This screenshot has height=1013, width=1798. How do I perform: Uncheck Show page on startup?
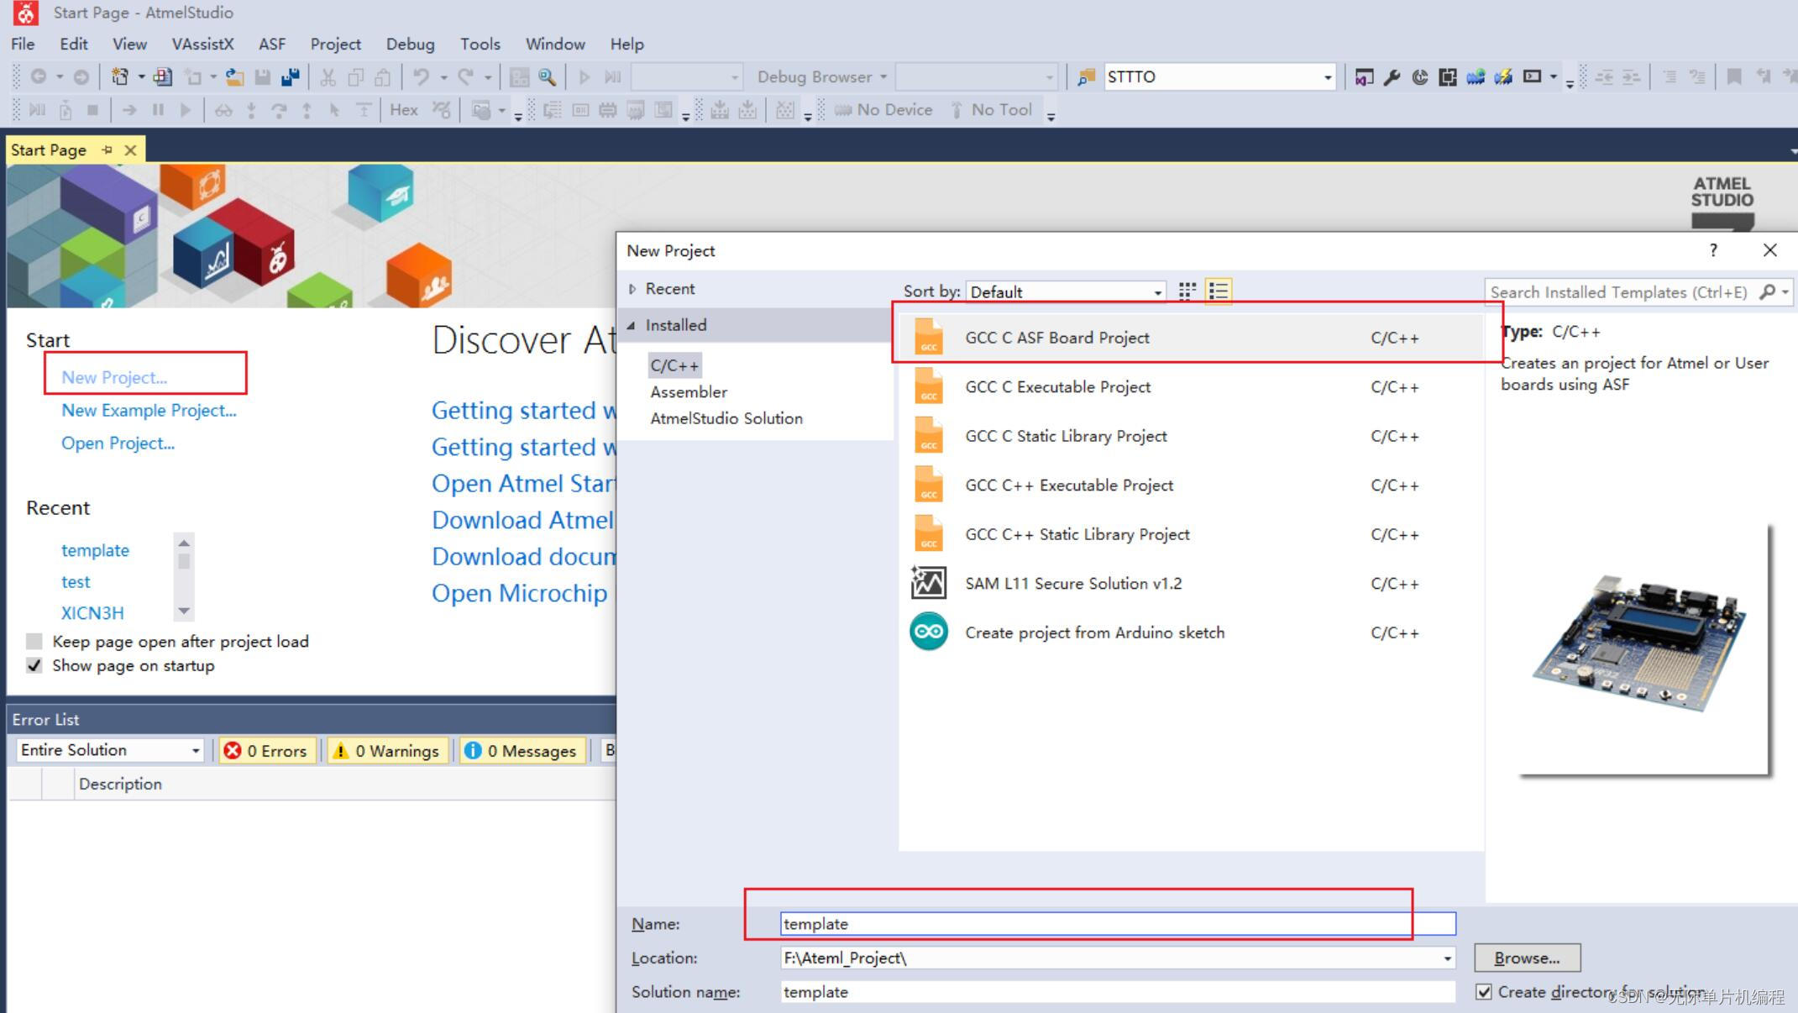coord(34,666)
